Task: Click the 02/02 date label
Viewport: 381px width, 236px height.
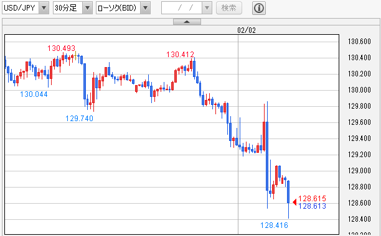Action: [x=247, y=30]
